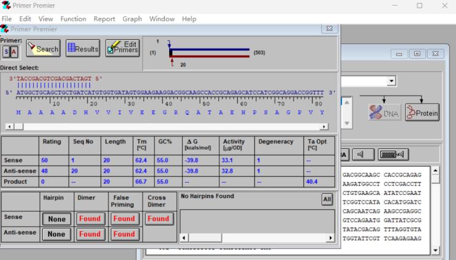Open the Edit Primers dialog
Screen dimensions: 456x260
[x=123, y=48]
